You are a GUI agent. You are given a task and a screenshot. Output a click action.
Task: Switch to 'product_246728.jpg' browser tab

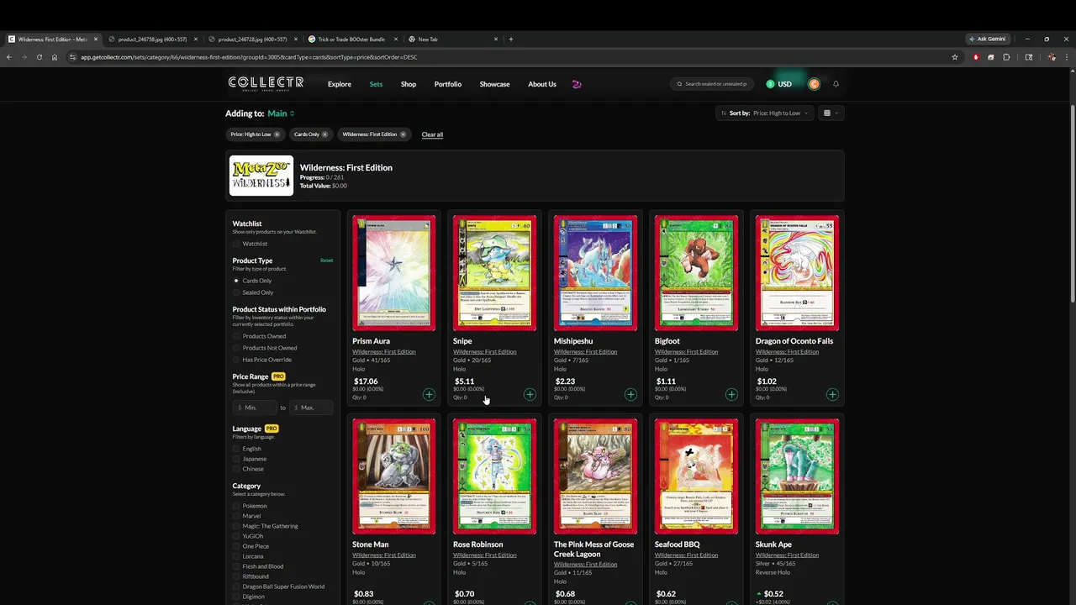coord(251,39)
